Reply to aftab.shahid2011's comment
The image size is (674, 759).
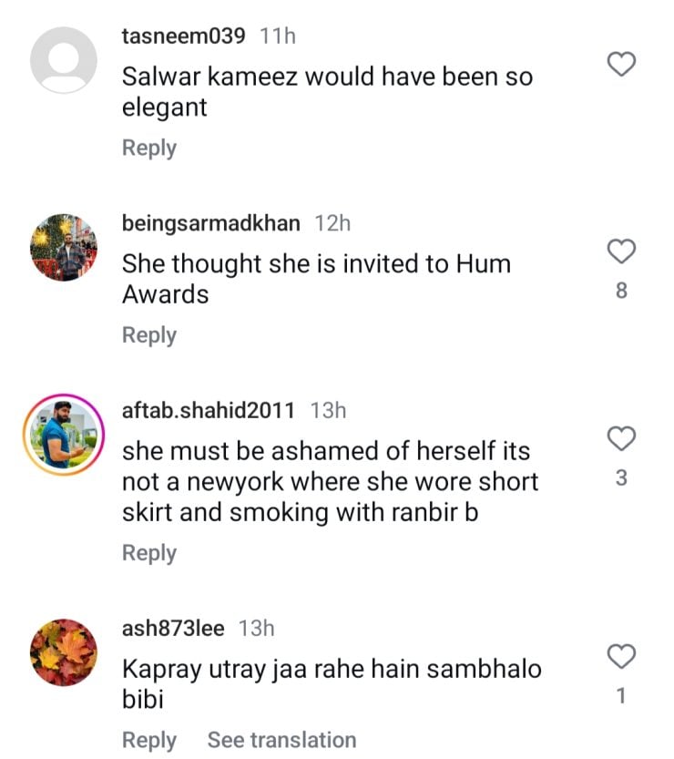click(149, 553)
